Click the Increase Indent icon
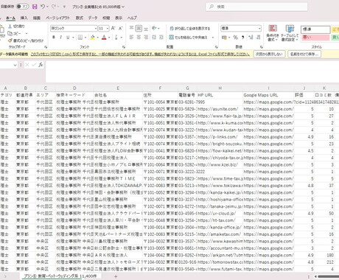The width and height of the screenshot is (339, 280). (x=161, y=38)
